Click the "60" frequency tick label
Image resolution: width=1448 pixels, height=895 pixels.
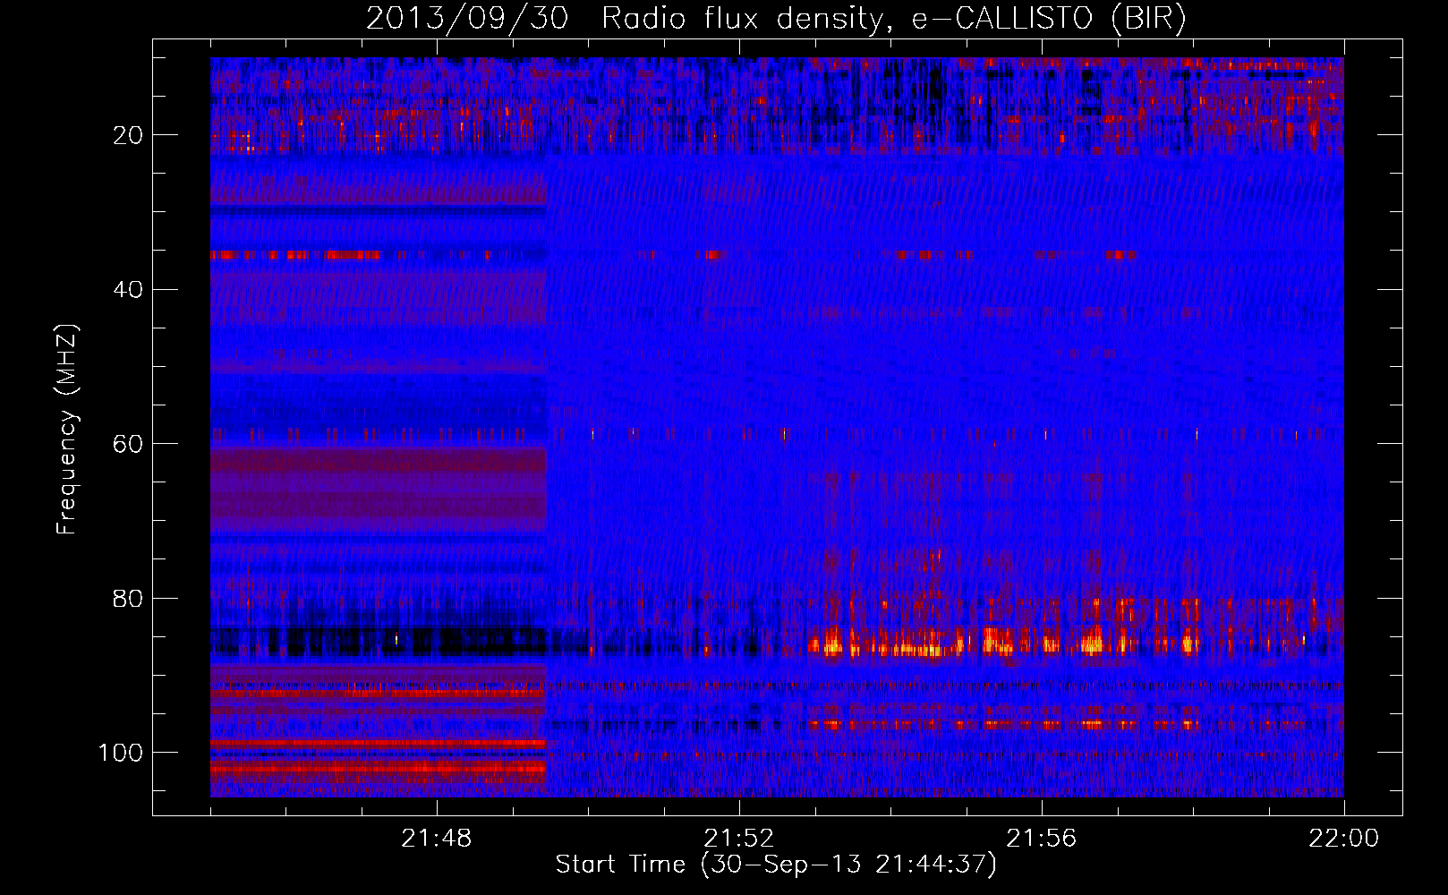coord(128,444)
